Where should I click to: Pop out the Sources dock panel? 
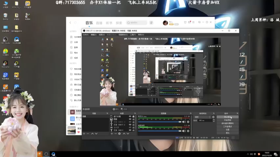point(135,113)
